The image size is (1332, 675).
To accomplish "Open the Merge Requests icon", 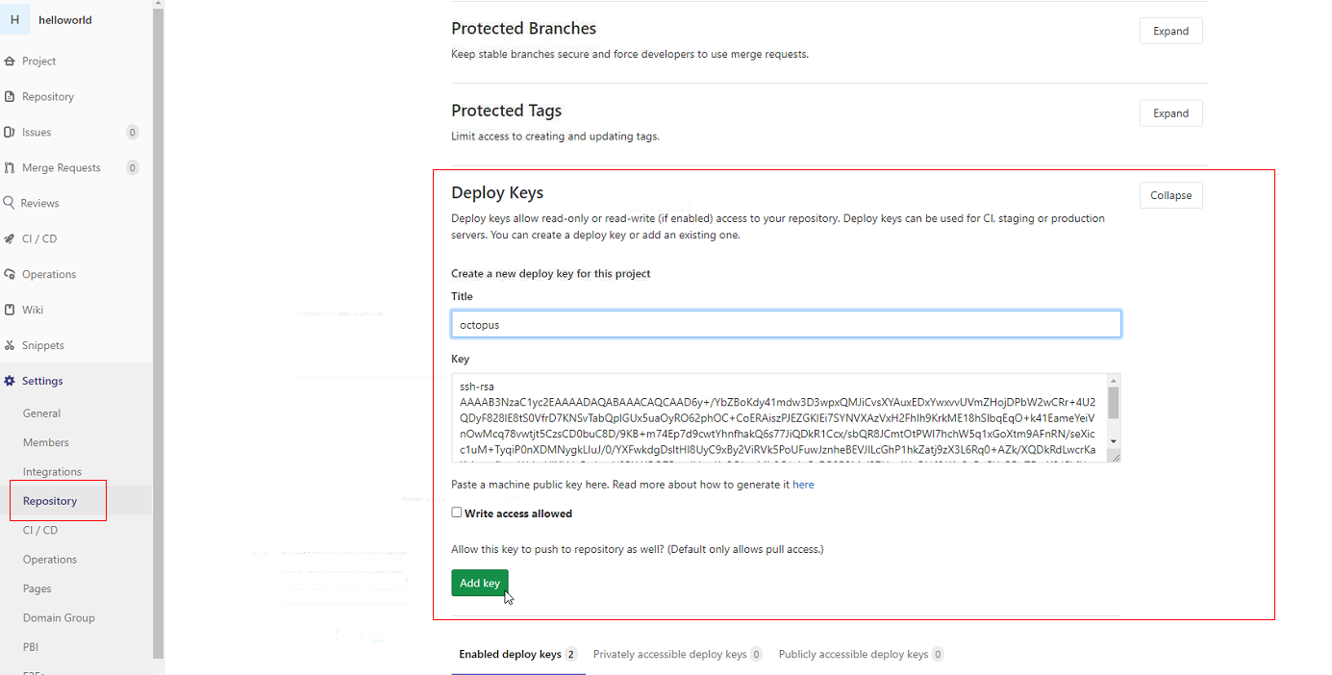I will [x=9, y=168].
